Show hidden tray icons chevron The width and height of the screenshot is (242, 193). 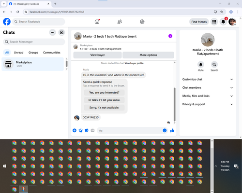point(216,166)
